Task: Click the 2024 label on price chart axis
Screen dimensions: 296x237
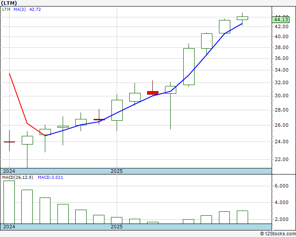Action: point(9,171)
